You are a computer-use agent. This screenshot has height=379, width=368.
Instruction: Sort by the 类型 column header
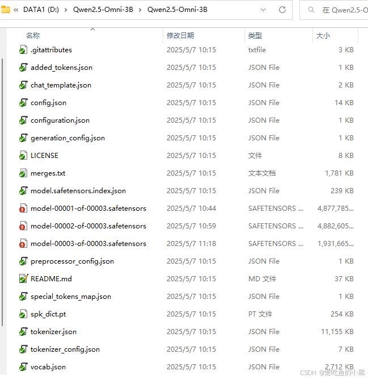pos(255,36)
